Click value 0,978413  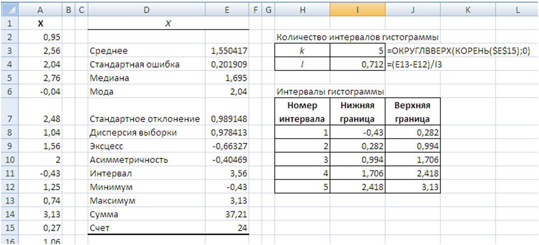(x=227, y=133)
